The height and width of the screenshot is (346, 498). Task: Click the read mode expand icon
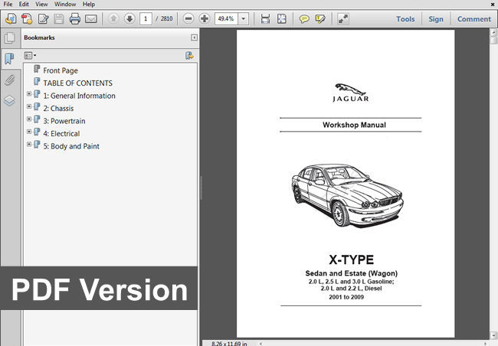[x=343, y=18]
